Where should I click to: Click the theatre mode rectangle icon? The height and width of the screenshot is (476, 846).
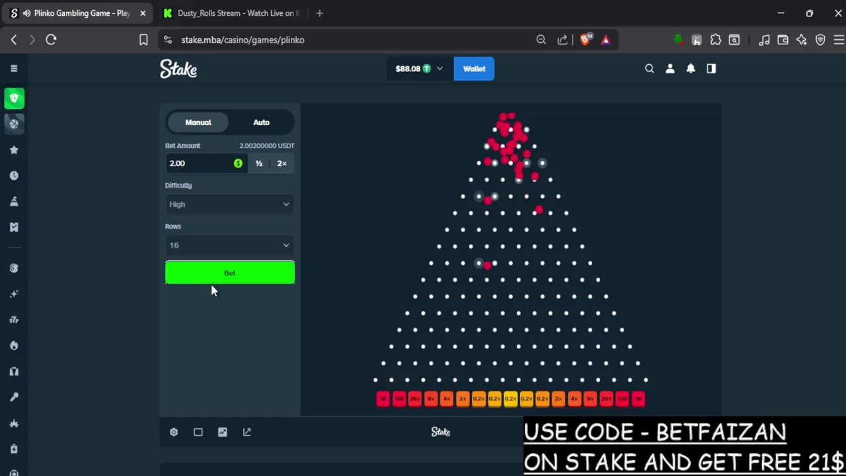click(x=198, y=432)
